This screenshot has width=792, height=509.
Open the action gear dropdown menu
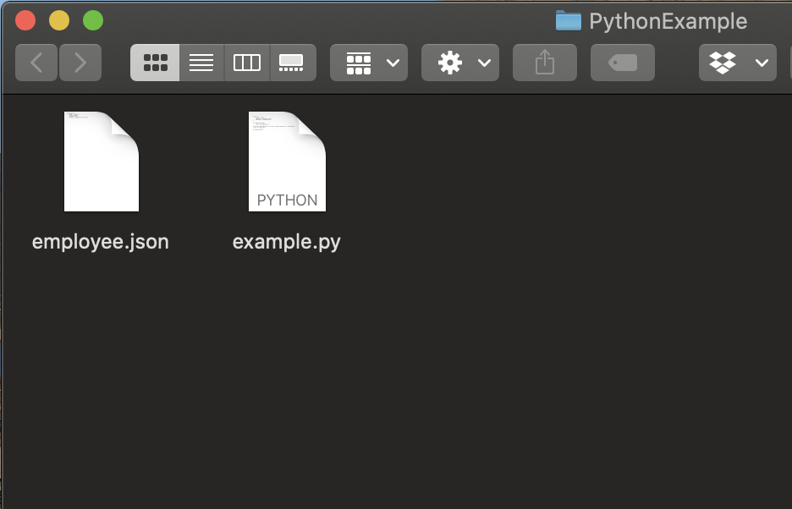coord(459,62)
